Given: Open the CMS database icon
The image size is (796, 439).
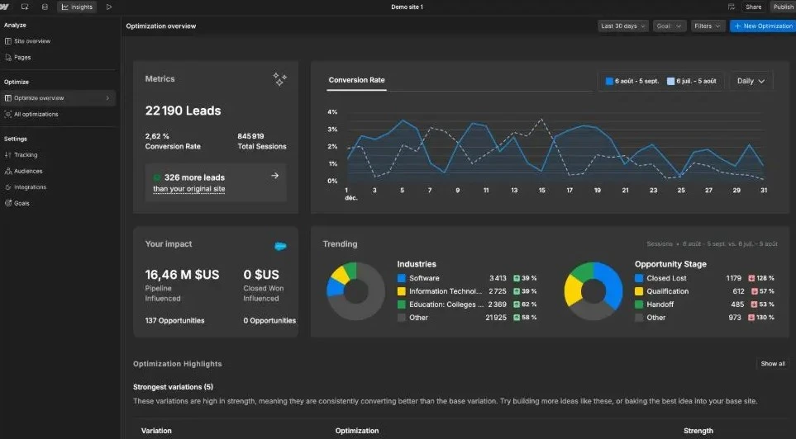Looking at the screenshot, I should click(45, 7).
